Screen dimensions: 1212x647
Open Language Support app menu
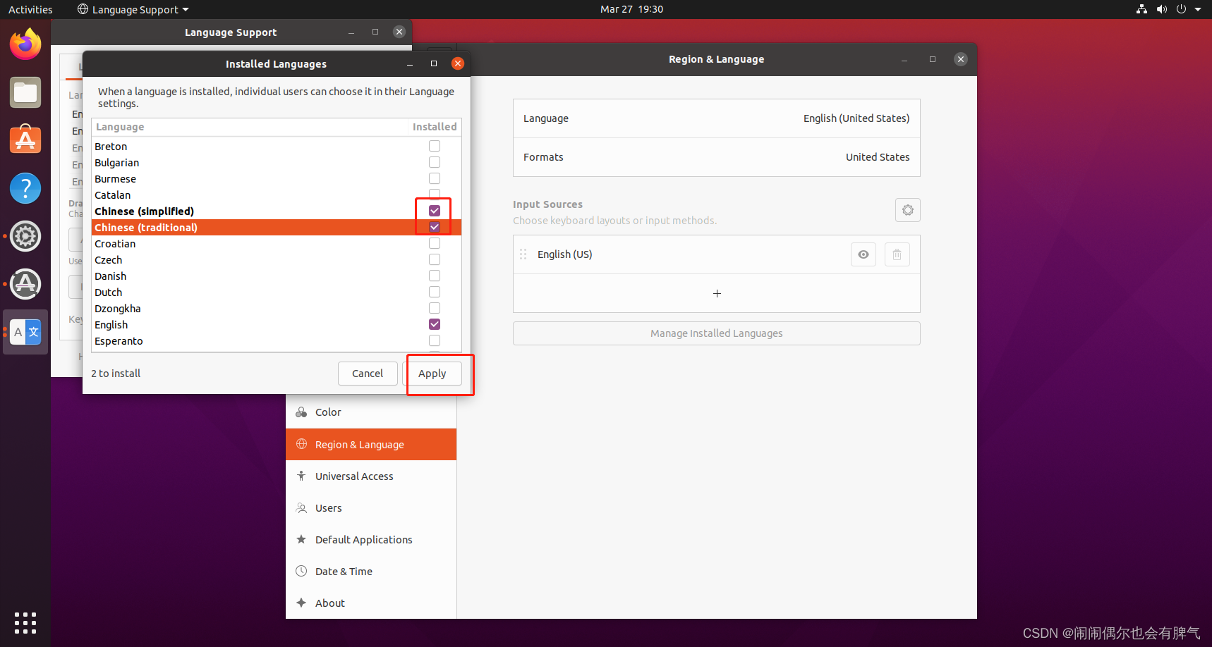(x=133, y=9)
